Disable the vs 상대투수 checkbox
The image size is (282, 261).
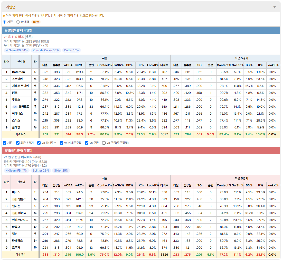(x=39, y=143)
